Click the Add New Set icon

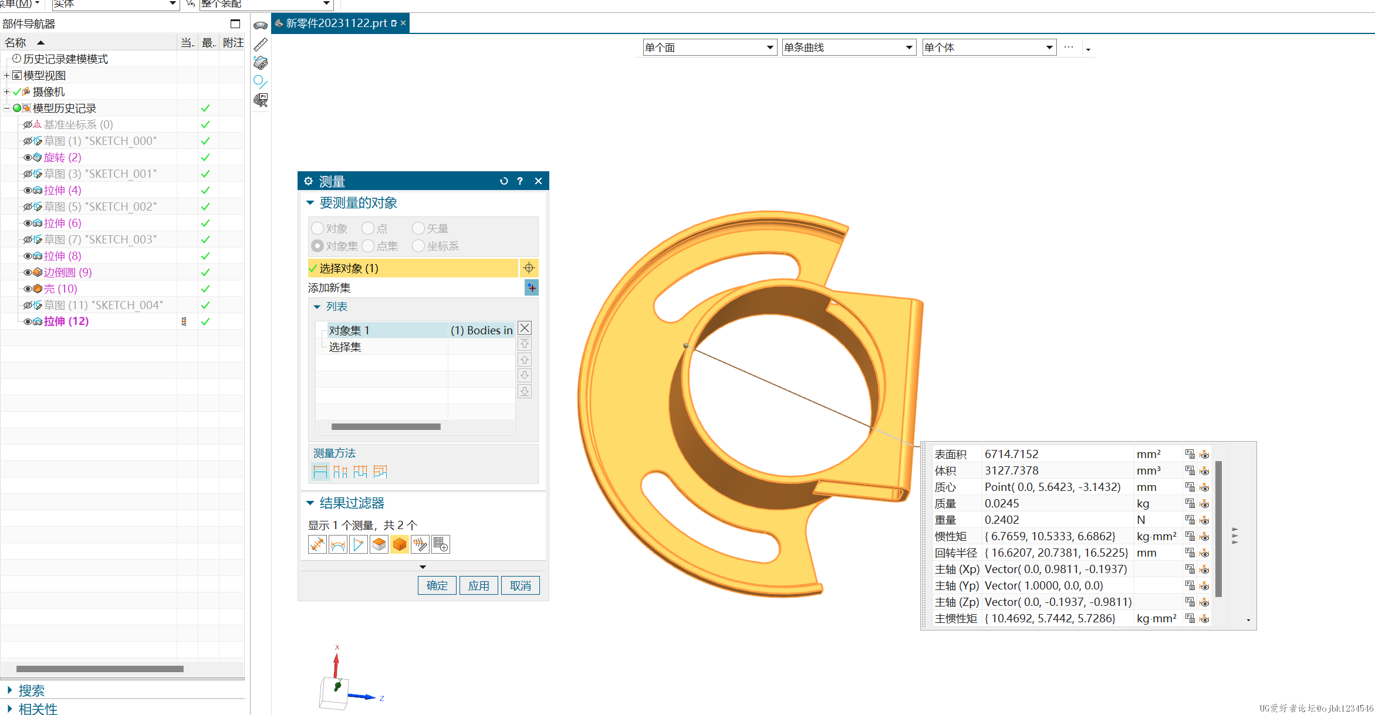pos(531,287)
